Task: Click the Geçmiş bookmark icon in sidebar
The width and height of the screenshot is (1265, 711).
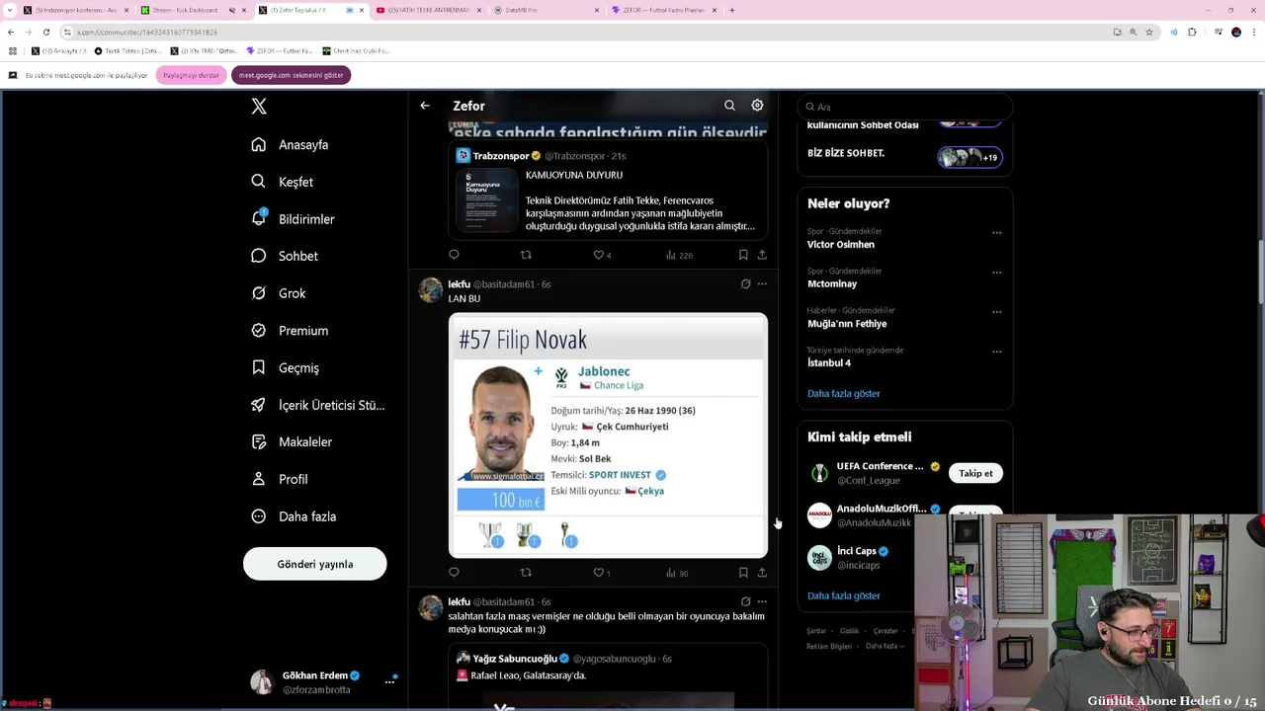Action: pyautogui.click(x=259, y=367)
